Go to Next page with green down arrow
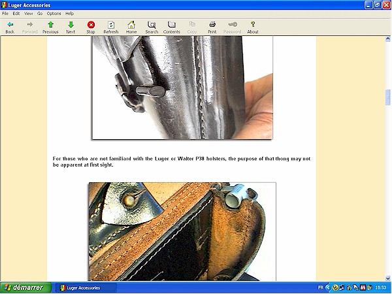 [x=71, y=25]
